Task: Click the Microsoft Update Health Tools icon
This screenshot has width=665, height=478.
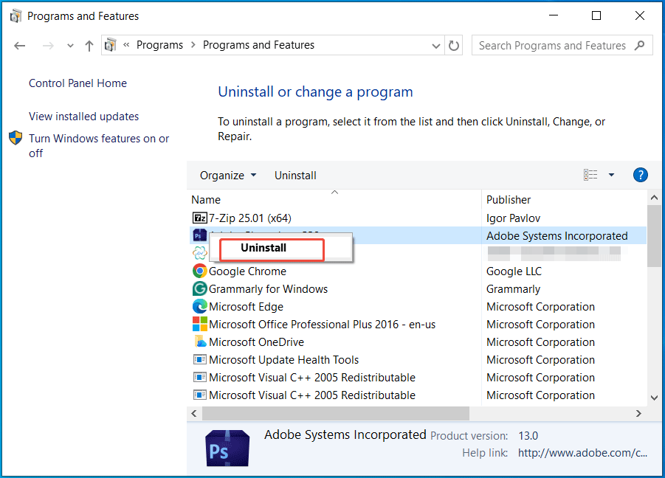Action: click(199, 359)
